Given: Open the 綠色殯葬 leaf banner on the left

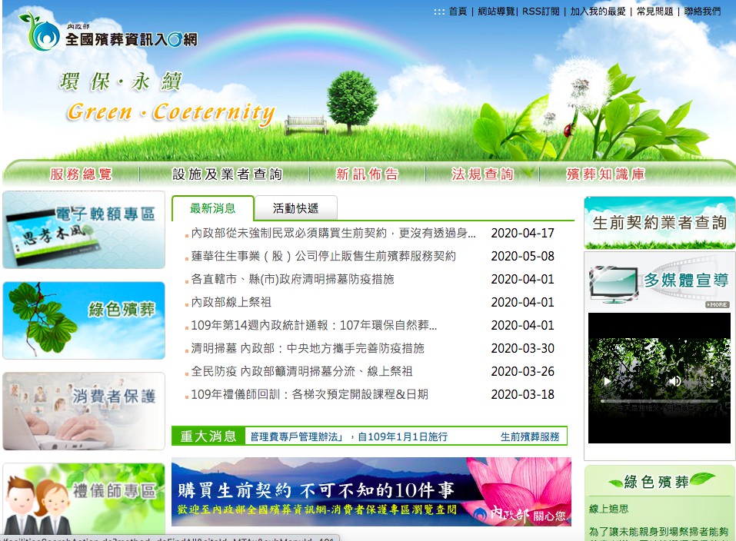Looking at the screenshot, I should pos(84,320).
